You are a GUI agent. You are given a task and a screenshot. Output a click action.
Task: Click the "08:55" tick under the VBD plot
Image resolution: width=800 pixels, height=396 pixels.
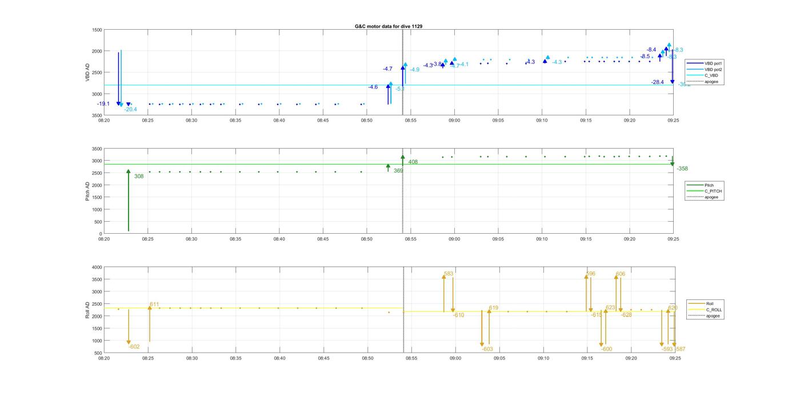410,121
